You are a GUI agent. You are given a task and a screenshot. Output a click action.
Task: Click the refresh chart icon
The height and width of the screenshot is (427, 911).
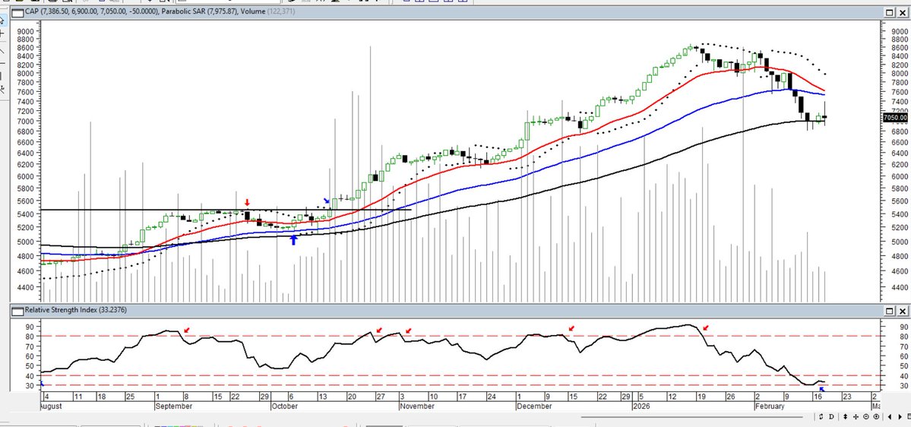pyautogui.click(x=821, y=416)
